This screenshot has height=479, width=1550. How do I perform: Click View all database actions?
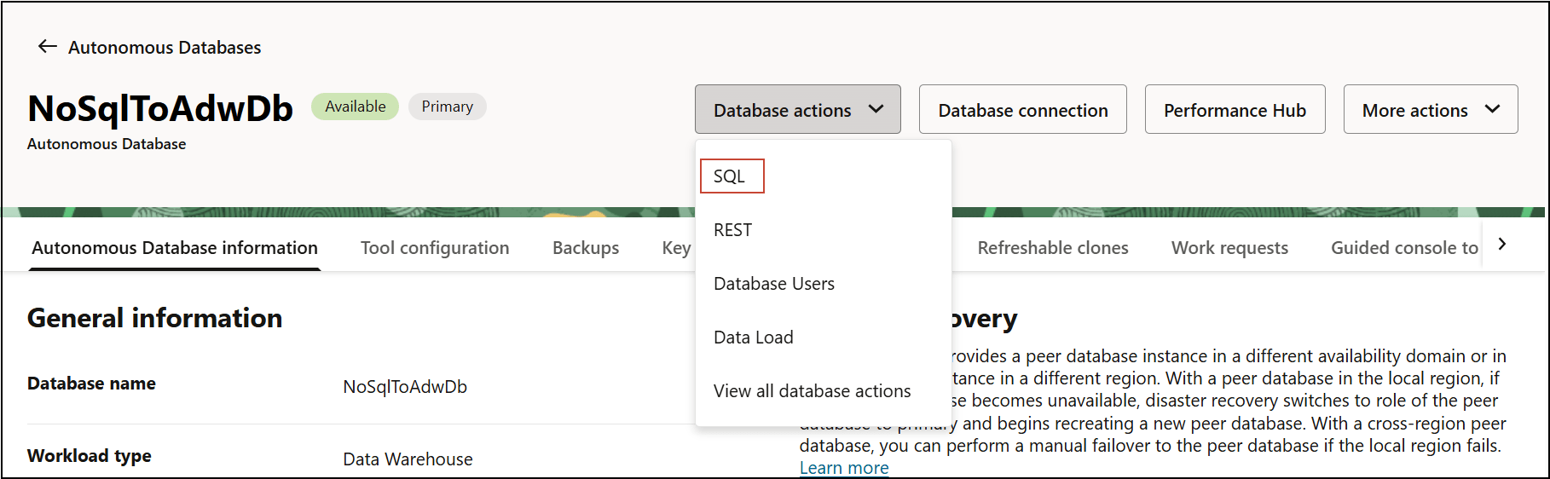[x=812, y=391]
